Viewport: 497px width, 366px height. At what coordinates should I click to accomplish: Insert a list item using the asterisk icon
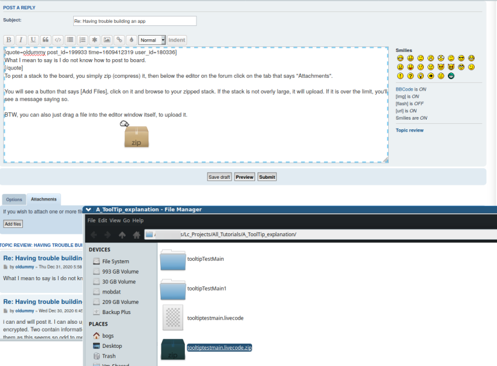point(94,40)
